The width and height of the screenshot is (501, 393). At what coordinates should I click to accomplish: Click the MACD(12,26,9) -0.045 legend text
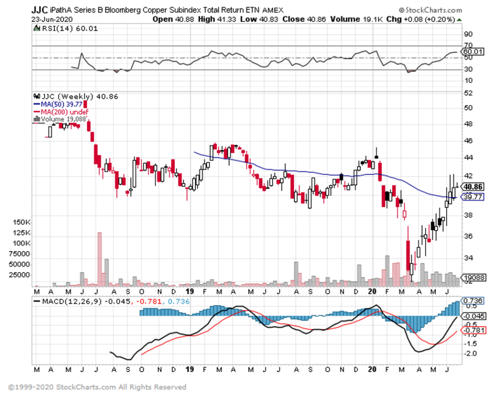coord(86,302)
